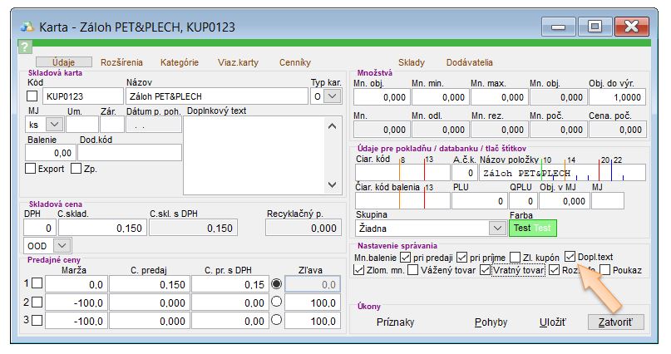
Task: Check the Export checkbox
Action: 31,169
